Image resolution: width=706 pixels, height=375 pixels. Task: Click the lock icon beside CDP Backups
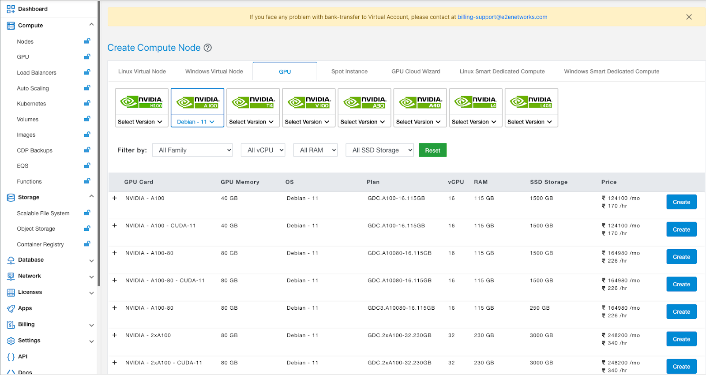pos(87,150)
